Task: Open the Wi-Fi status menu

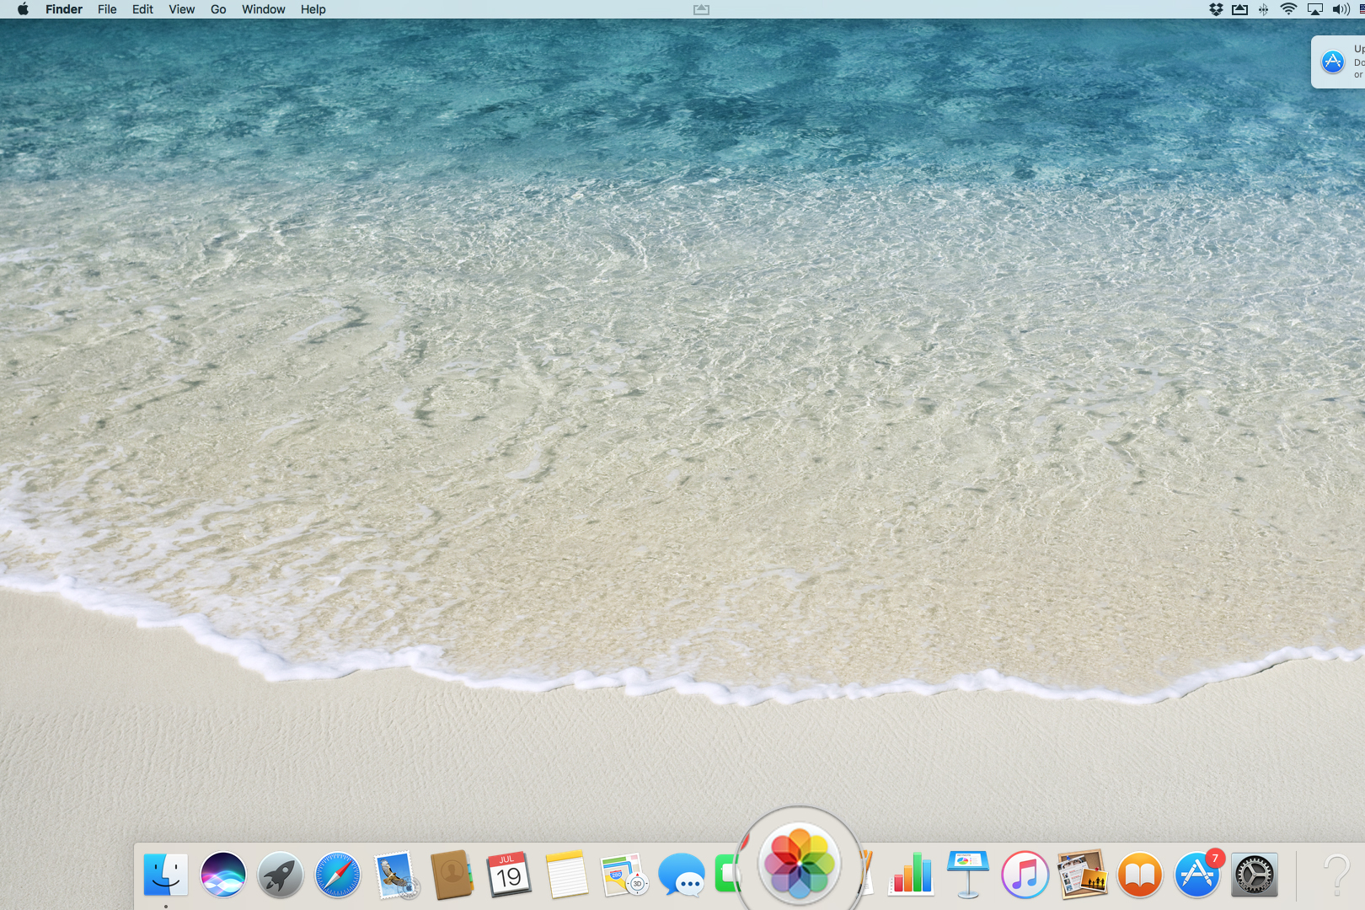Action: pyautogui.click(x=1288, y=9)
